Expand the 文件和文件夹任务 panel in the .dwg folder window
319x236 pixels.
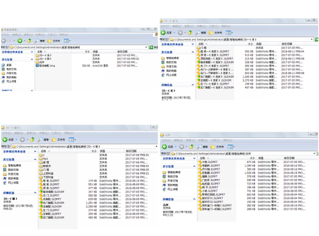click(32, 52)
